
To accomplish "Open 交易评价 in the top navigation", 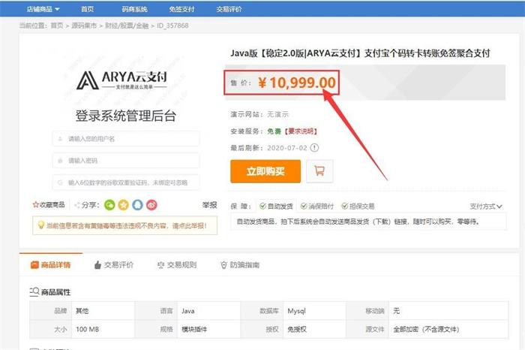I will (x=229, y=9).
